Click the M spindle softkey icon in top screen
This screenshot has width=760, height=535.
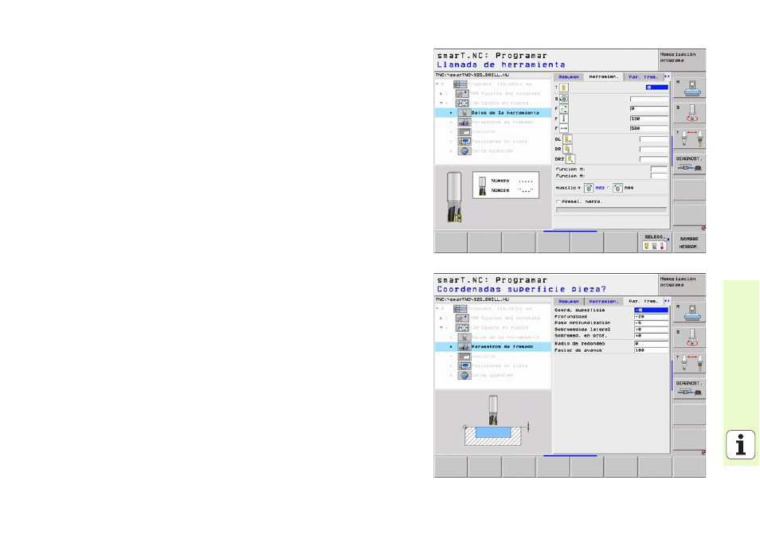[689, 85]
